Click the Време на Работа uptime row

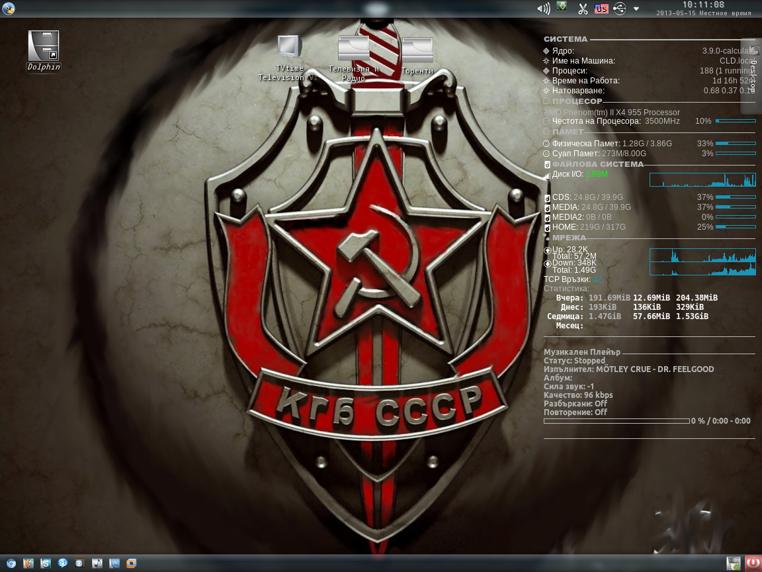coord(650,81)
